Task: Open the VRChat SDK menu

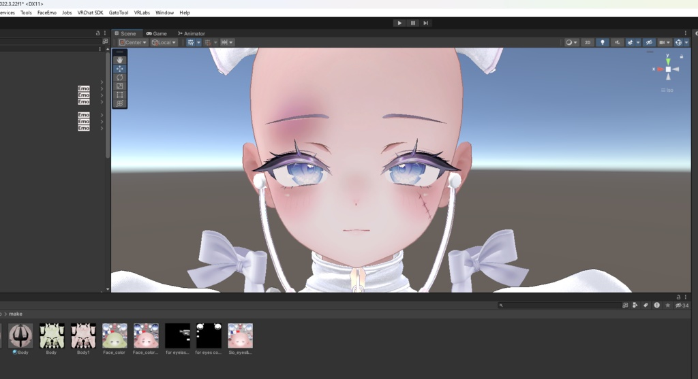Action: 91,13
